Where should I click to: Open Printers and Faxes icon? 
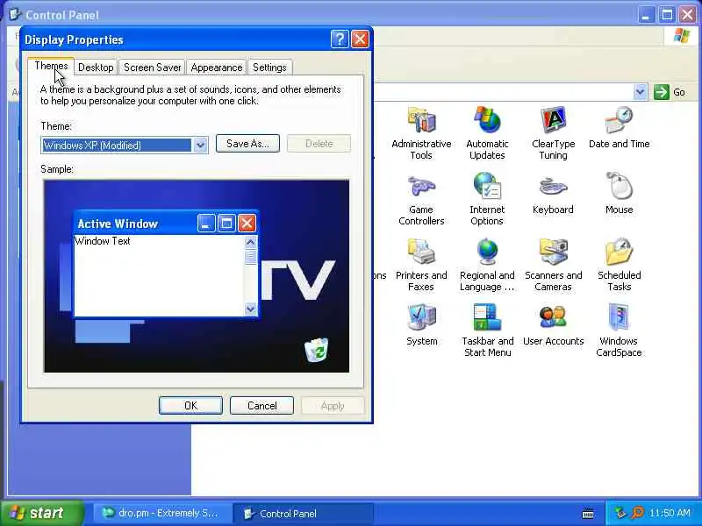(421, 252)
